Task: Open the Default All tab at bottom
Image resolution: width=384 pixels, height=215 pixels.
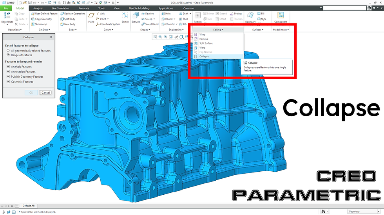Action: (28, 206)
